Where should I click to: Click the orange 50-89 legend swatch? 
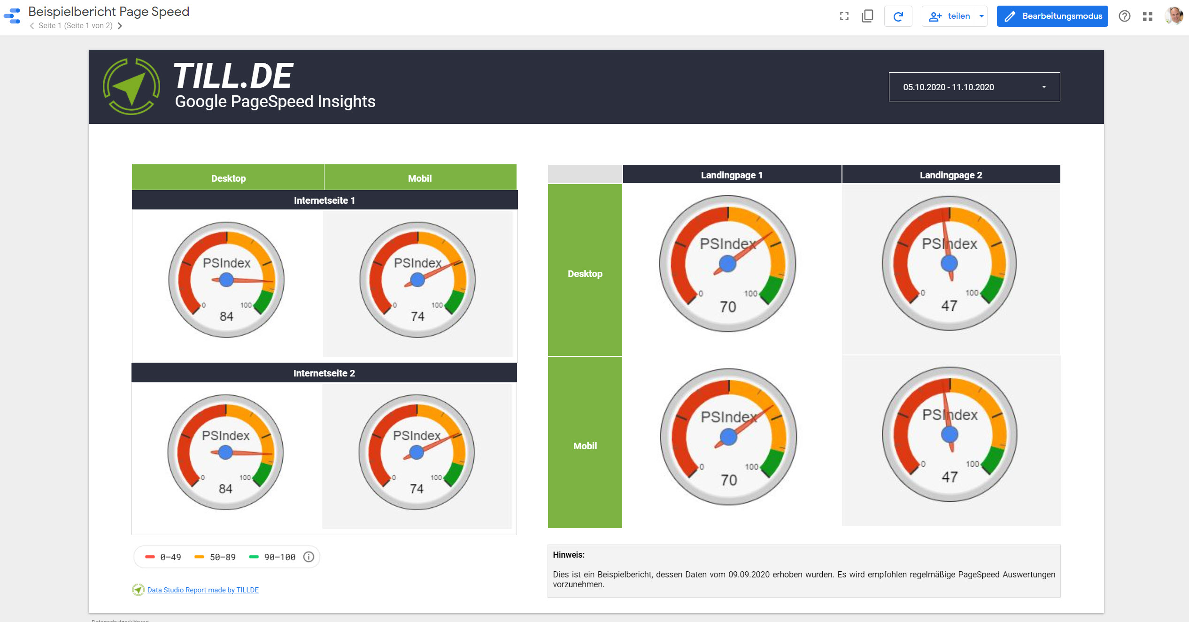pos(199,557)
